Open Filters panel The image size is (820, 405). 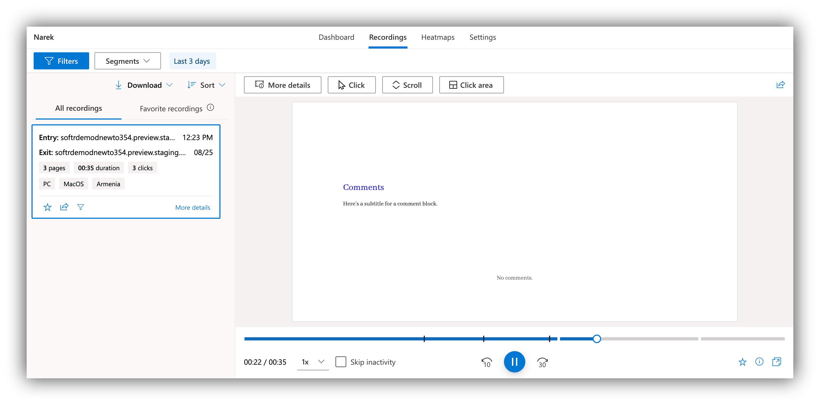(61, 61)
